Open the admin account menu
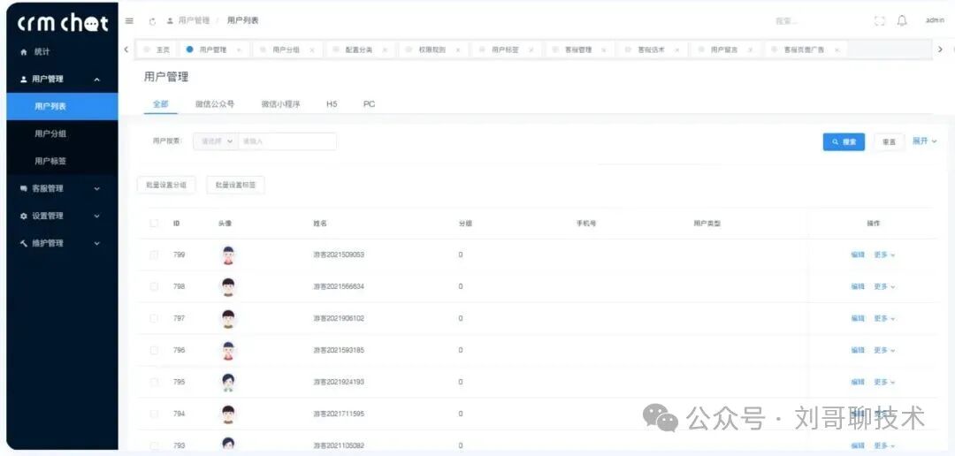Screen dimensions: 955x456 click(x=935, y=20)
